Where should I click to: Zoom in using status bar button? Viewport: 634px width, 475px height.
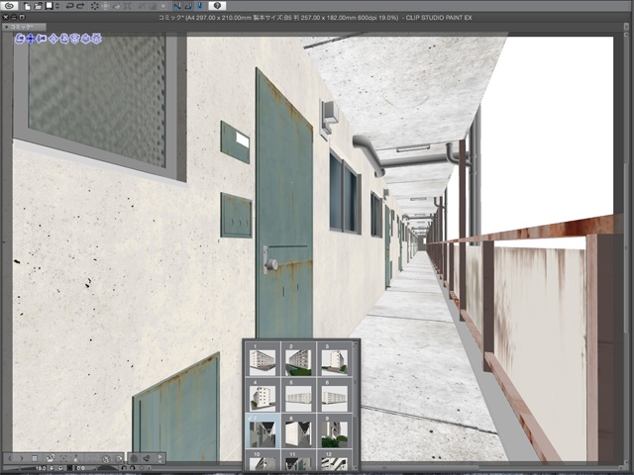60,468
